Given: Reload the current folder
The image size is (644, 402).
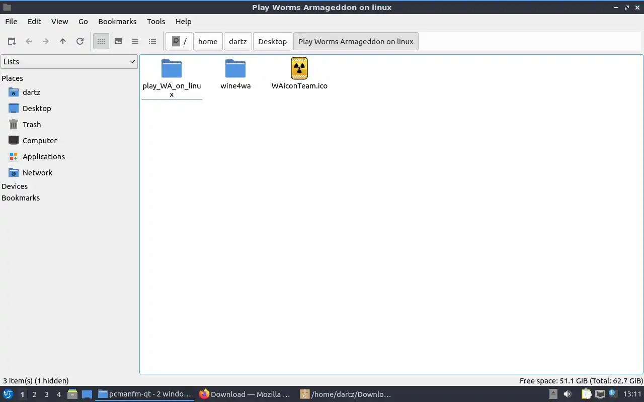Looking at the screenshot, I should pos(80,41).
